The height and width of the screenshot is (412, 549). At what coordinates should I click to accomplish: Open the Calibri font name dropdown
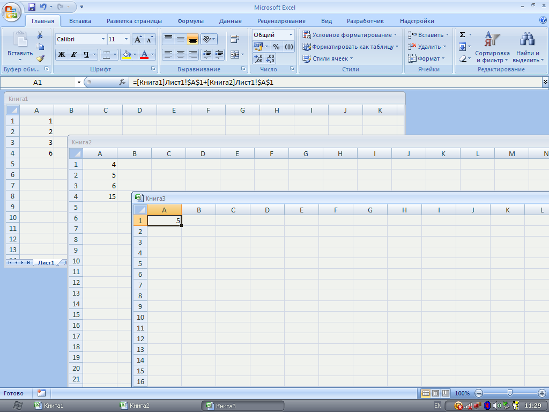tap(103, 39)
